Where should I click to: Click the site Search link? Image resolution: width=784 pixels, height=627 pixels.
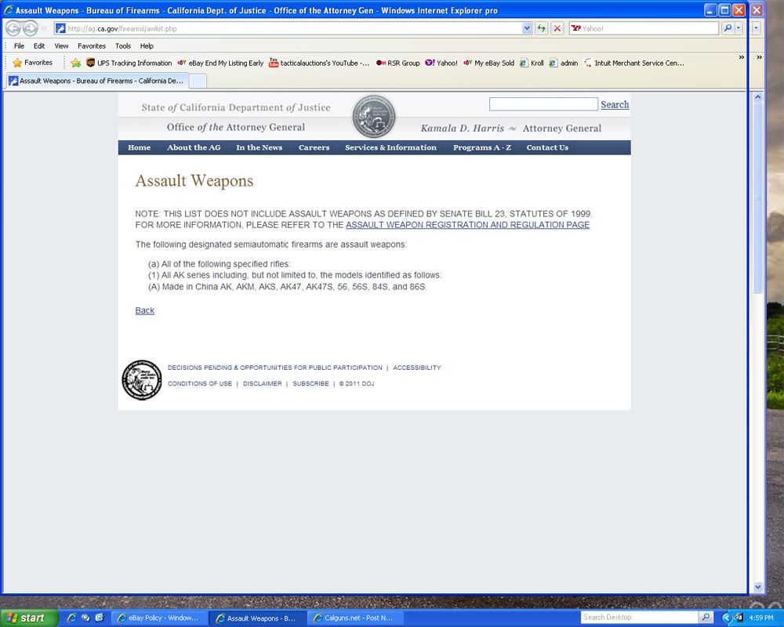pos(615,104)
